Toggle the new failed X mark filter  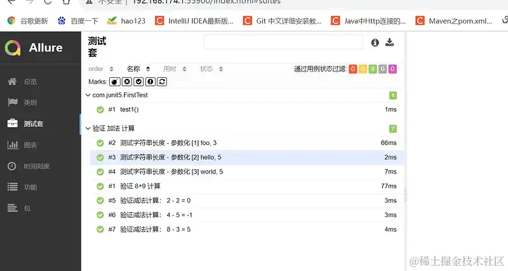(x=127, y=82)
